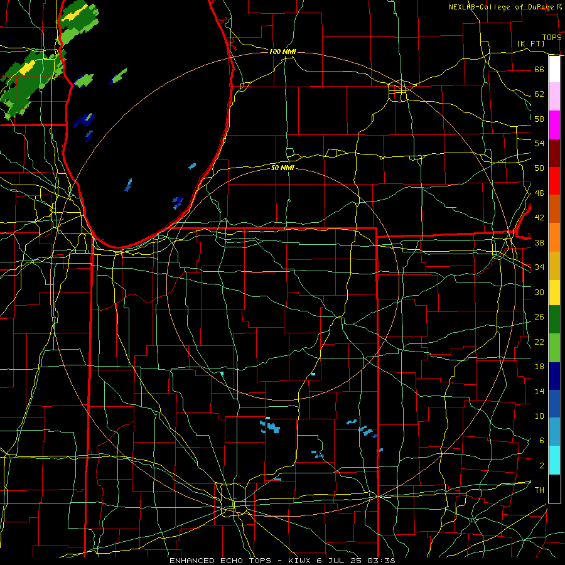Select the 46 legend value

(539, 193)
